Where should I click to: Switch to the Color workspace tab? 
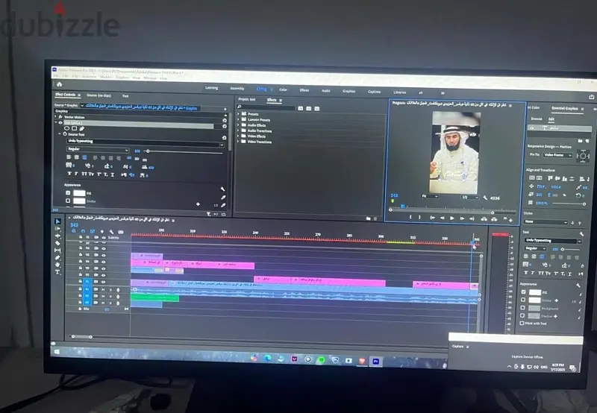(x=283, y=89)
